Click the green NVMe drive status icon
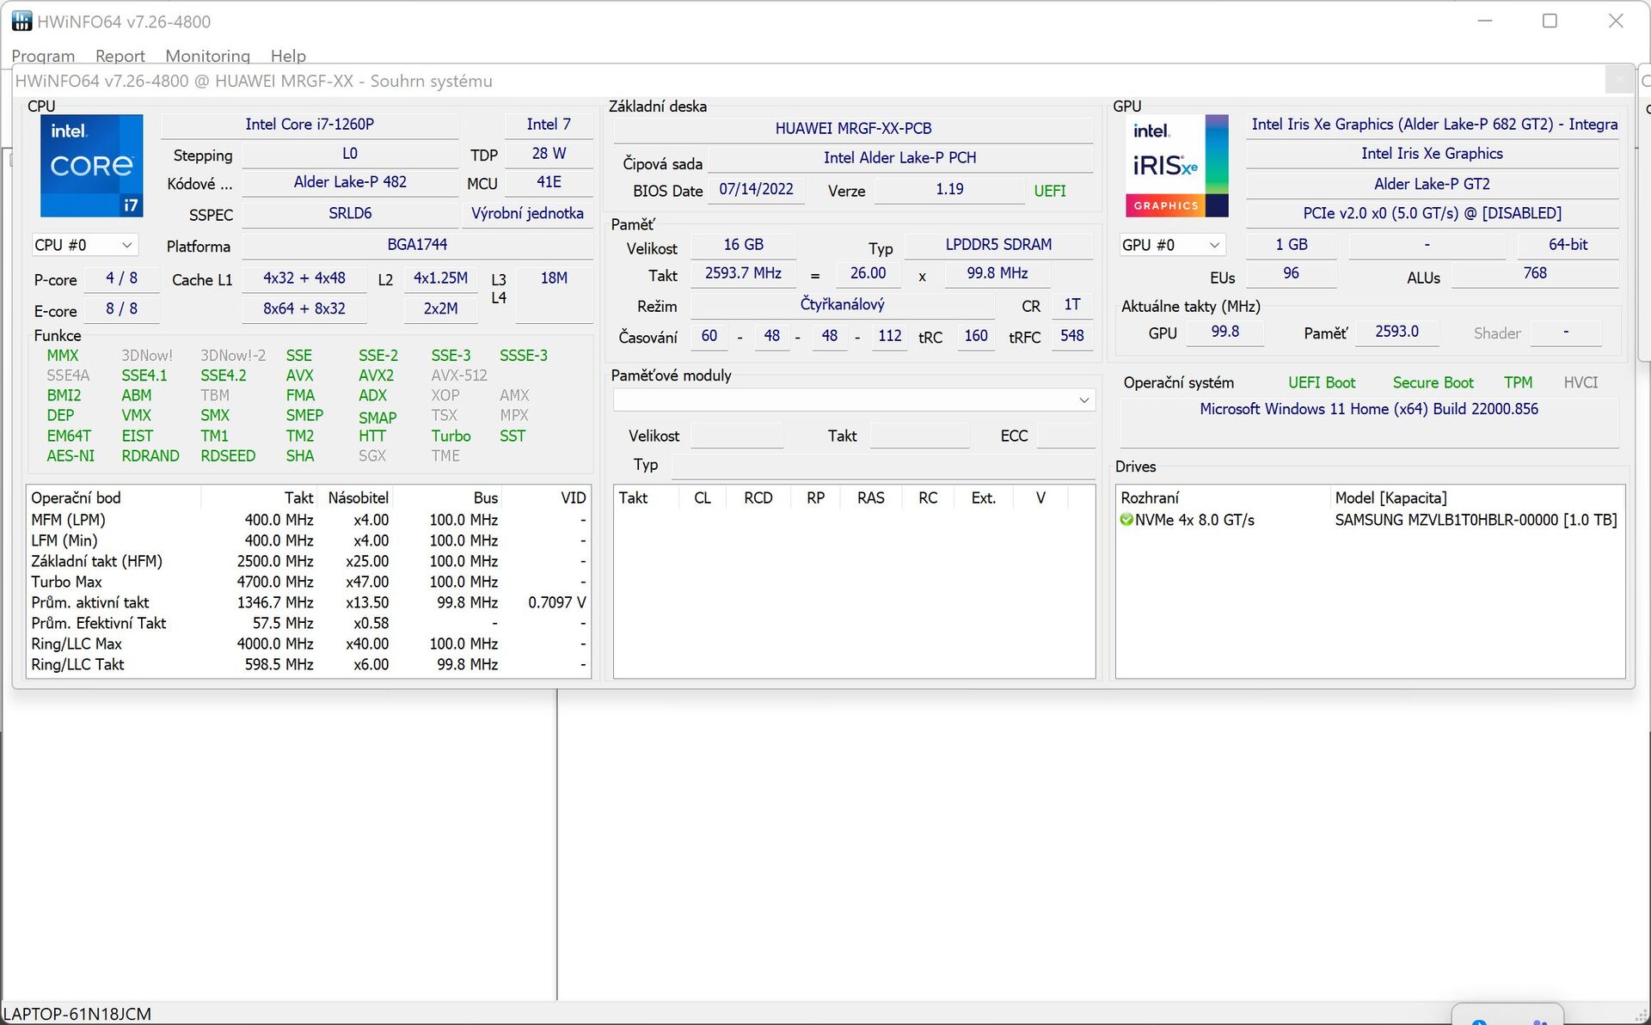 [1126, 520]
